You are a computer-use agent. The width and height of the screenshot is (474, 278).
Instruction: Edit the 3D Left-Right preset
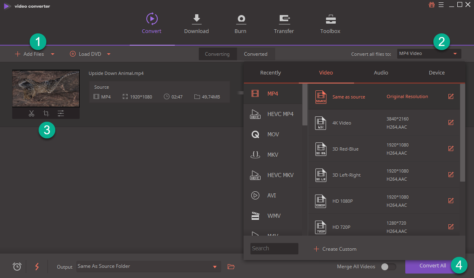(451, 175)
